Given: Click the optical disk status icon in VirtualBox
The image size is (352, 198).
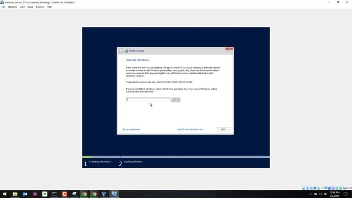Looking at the screenshot, I should pyautogui.click(x=307, y=188).
